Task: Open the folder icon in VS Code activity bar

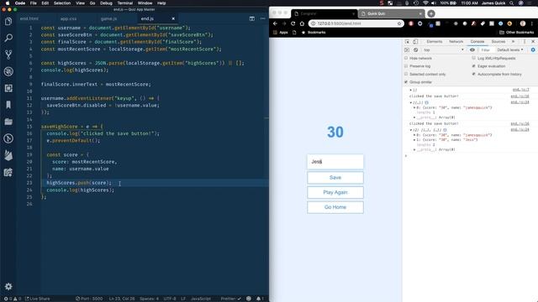Action: click(x=8, y=122)
